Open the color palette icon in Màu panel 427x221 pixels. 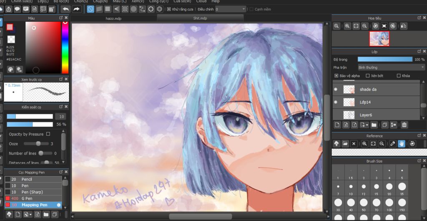tap(10, 69)
